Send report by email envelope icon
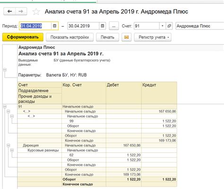Viewport: 224px width, 189px height. (127, 37)
